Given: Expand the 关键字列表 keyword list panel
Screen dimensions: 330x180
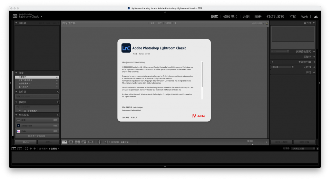Looking at the screenshot, I should [314, 62].
